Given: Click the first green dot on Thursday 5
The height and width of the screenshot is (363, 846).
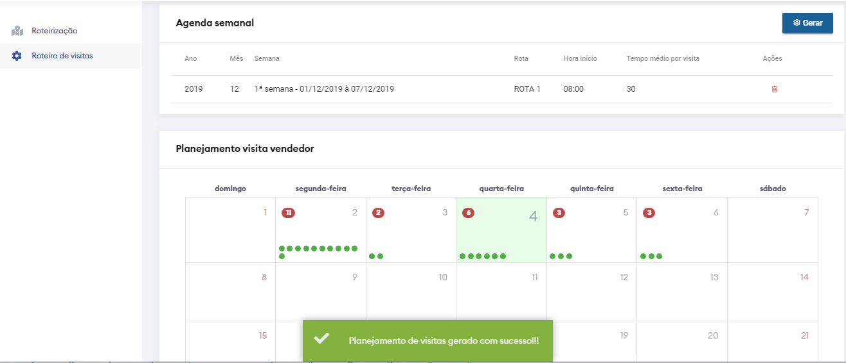Looking at the screenshot, I should tap(553, 256).
